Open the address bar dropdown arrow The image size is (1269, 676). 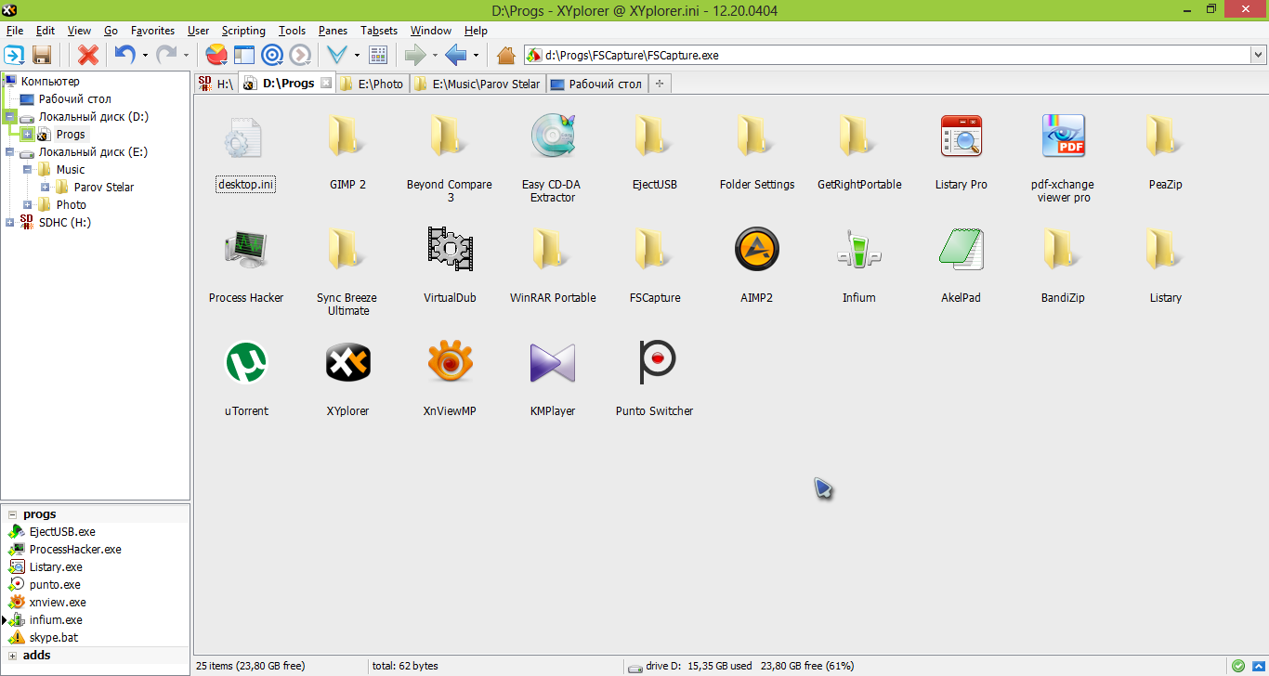click(x=1258, y=56)
